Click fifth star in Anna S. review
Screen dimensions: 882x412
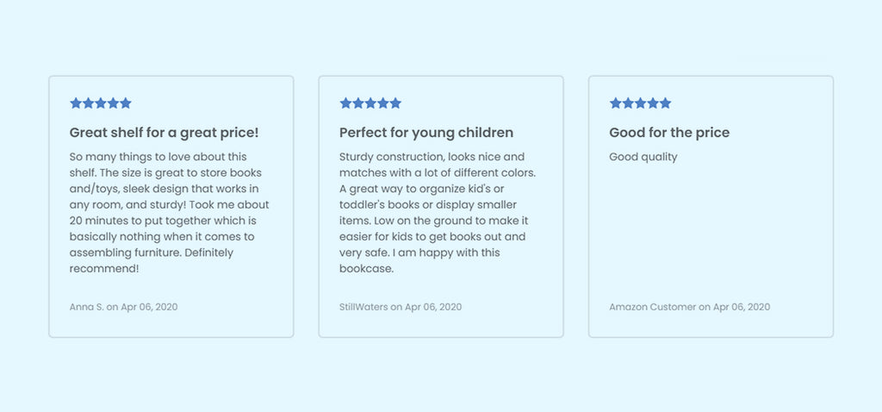[x=126, y=103]
